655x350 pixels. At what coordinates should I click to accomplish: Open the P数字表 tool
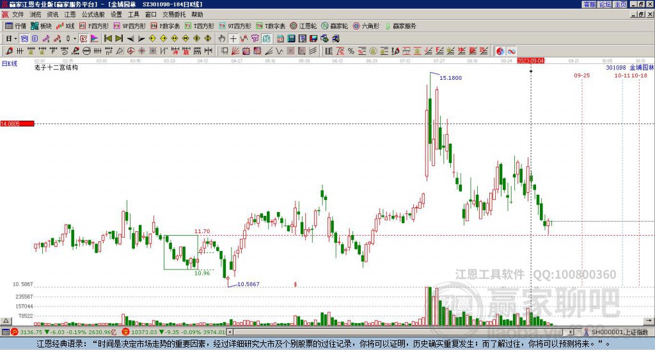coord(166,26)
